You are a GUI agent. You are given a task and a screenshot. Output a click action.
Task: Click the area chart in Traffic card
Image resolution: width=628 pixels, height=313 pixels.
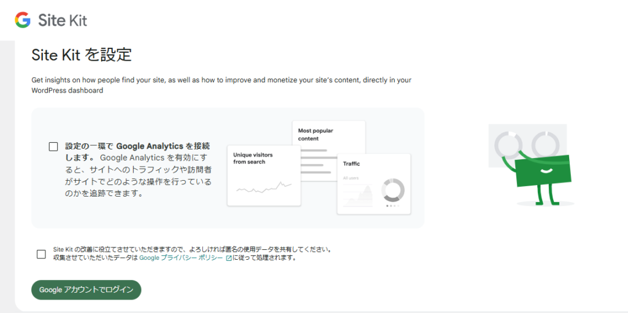[x=359, y=196]
